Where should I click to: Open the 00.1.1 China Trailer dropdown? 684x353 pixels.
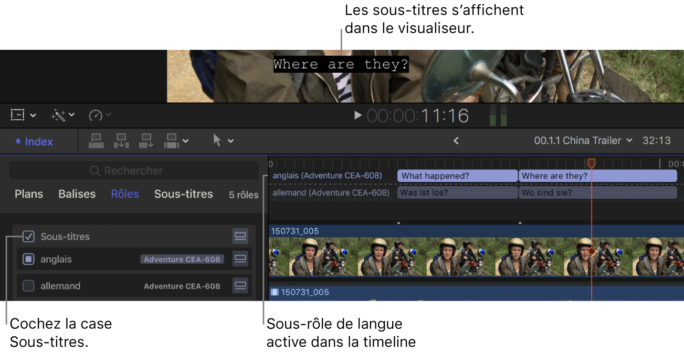click(x=583, y=140)
